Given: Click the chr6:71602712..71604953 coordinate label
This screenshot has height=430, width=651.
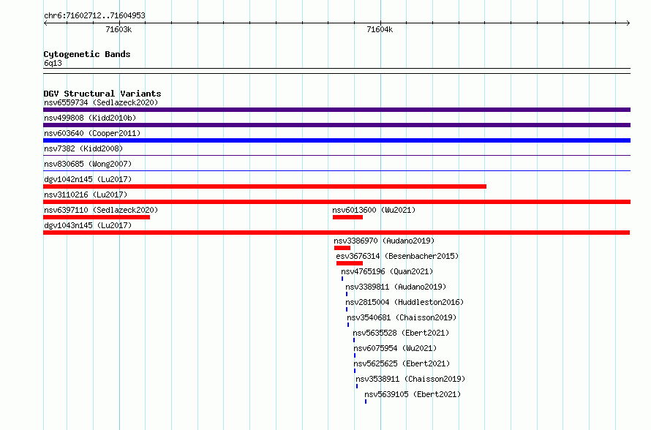Looking at the screenshot, I should 94,15.
